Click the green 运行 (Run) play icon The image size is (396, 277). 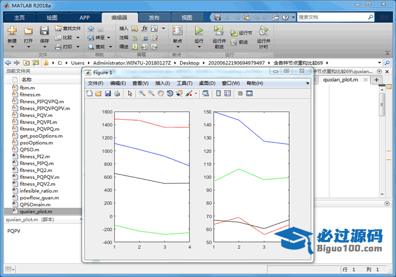[x=199, y=31]
